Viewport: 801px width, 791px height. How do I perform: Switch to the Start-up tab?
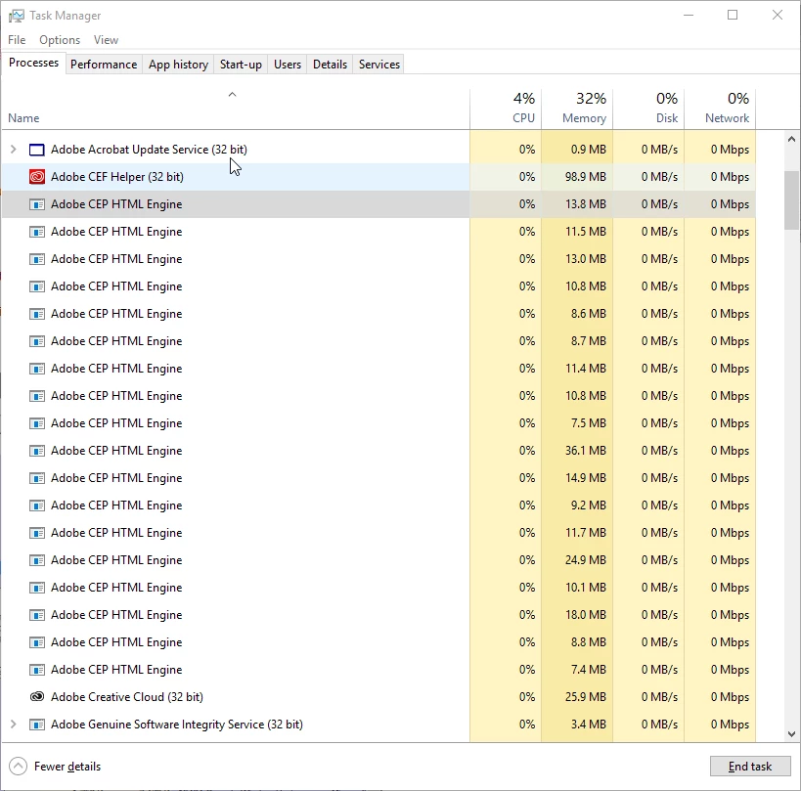241,65
